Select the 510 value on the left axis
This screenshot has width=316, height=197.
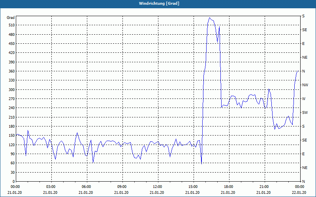click(12, 25)
